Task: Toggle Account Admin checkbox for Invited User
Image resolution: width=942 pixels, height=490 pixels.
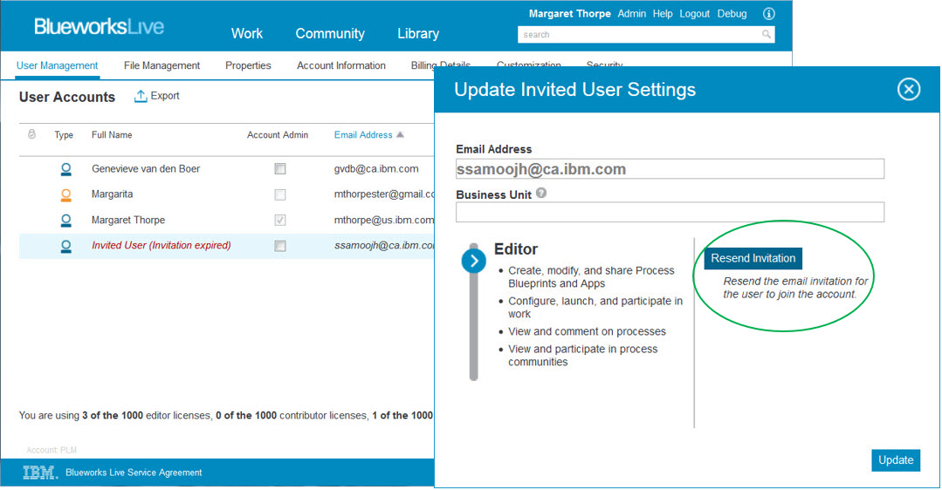Action: click(280, 246)
